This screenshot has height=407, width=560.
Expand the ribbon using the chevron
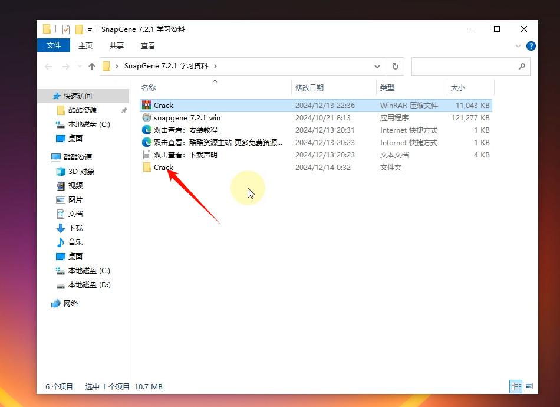(x=518, y=45)
